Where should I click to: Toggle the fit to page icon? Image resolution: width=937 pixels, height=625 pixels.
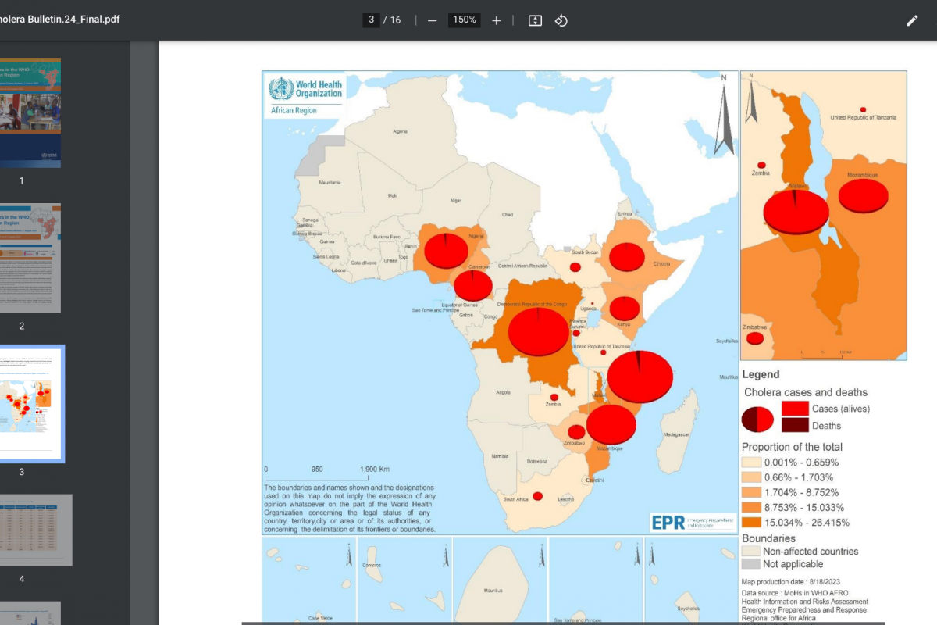(x=535, y=20)
